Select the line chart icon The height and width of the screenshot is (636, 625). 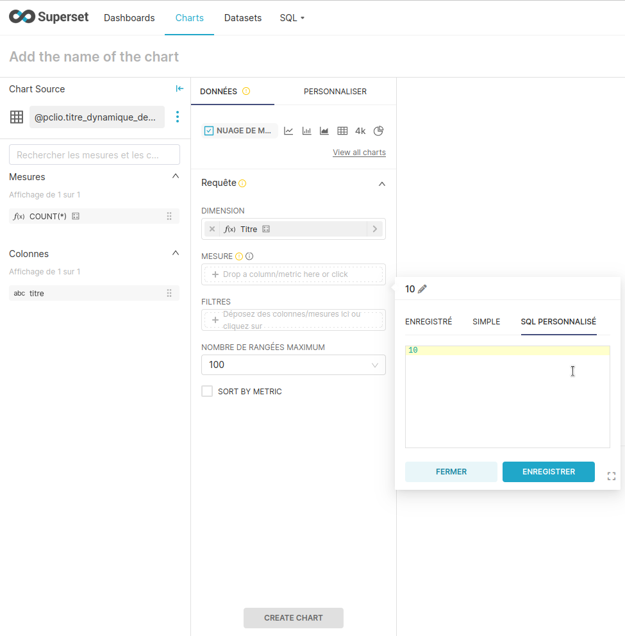pyautogui.click(x=288, y=131)
